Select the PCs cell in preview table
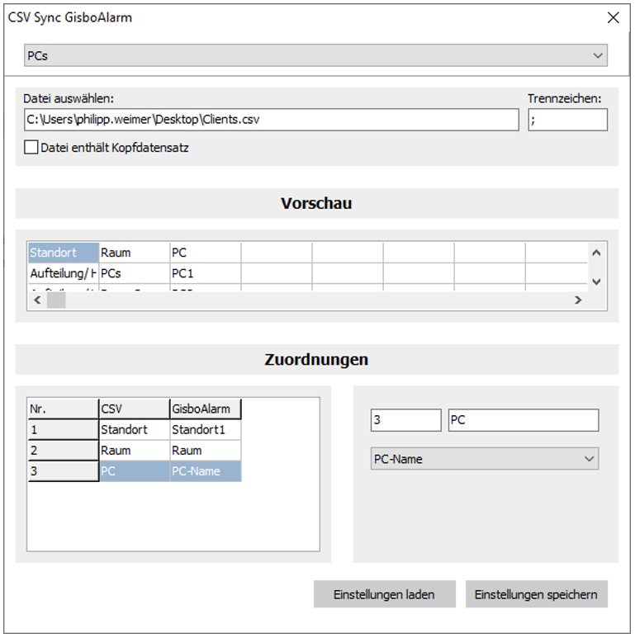Viewport: 635px width, 638px height. [135, 273]
